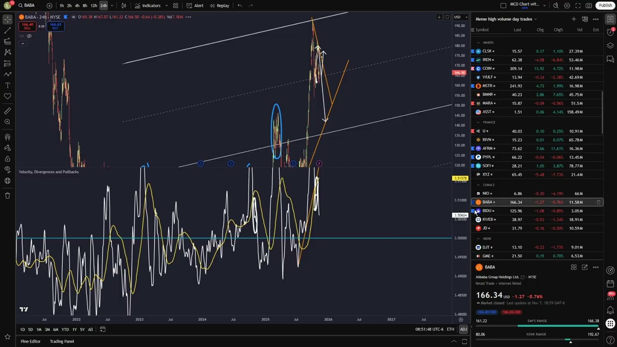Collapse the indicator legend chevron
Viewport: 617px width, 347px height.
23,43
